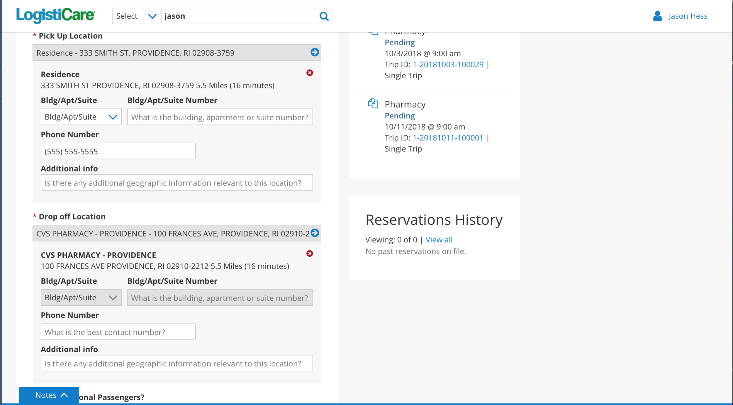Remove the CVS Pharmacy drop off location
This screenshot has height=405, width=733.
pyautogui.click(x=310, y=253)
